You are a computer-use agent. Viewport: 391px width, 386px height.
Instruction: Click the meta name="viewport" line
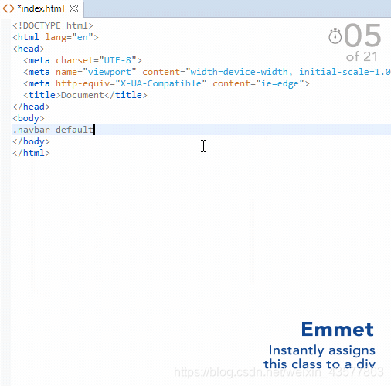[207, 72]
